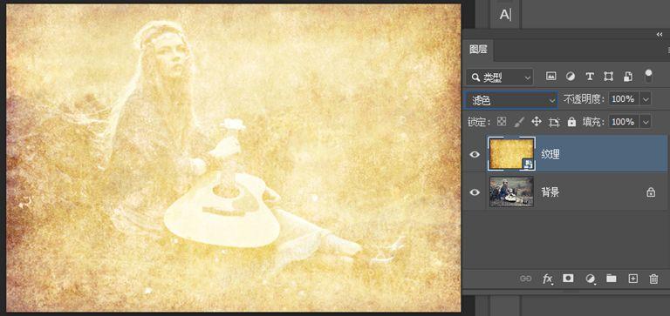670x316 pixels.
Task: Select the 图层 panel tab
Action: point(478,50)
